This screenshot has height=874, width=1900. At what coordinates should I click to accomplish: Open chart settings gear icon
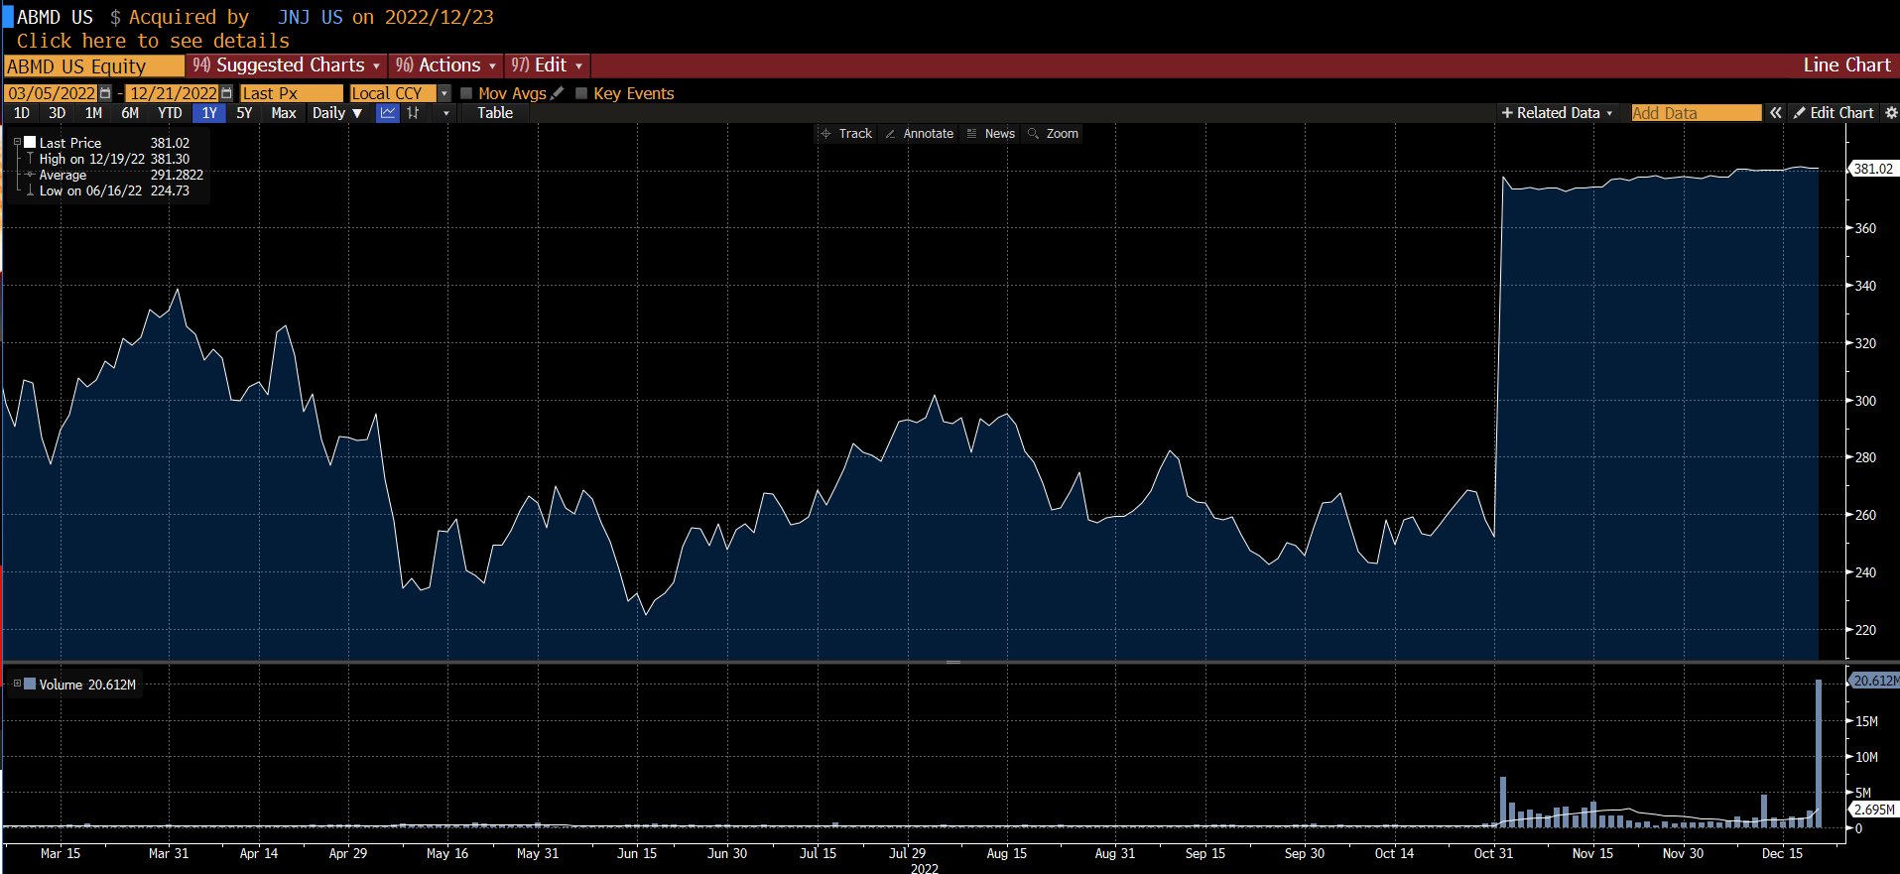pyautogui.click(x=1890, y=113)
